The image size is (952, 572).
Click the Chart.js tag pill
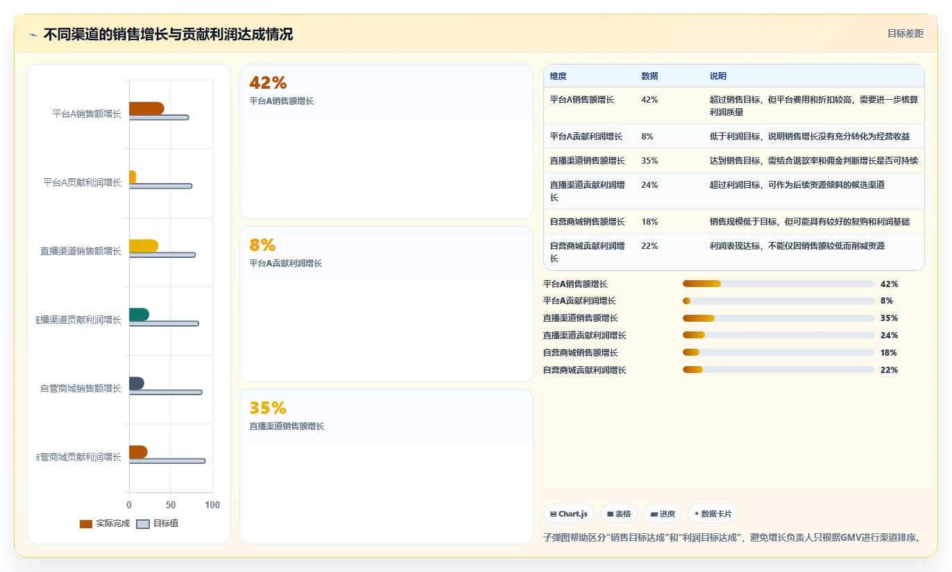pyautogui.click(x=569, y=514)
